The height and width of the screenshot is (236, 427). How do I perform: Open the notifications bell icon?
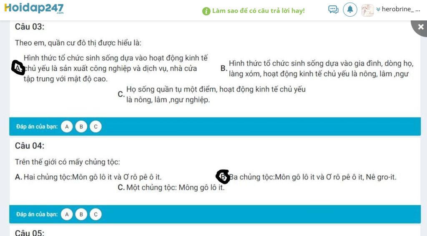[x=350, y=10]
